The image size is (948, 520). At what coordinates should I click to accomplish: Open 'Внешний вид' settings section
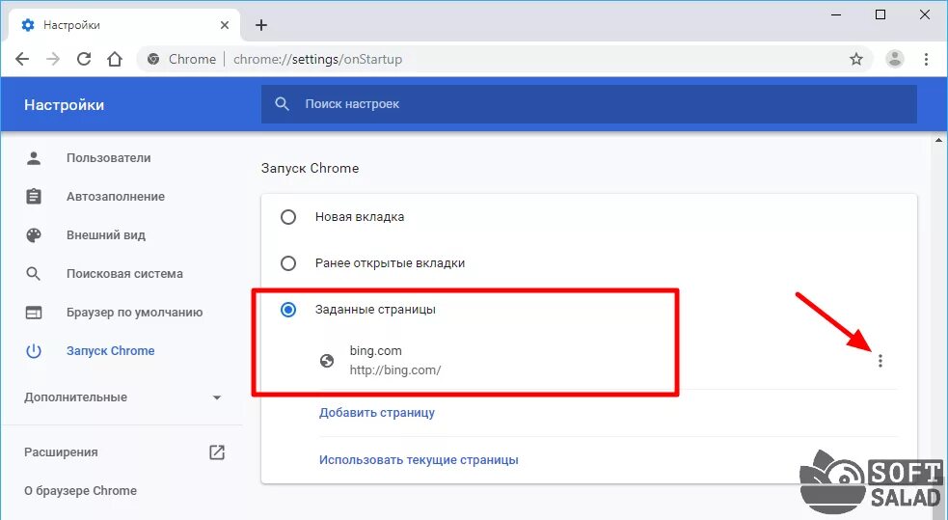pos(105,235)
